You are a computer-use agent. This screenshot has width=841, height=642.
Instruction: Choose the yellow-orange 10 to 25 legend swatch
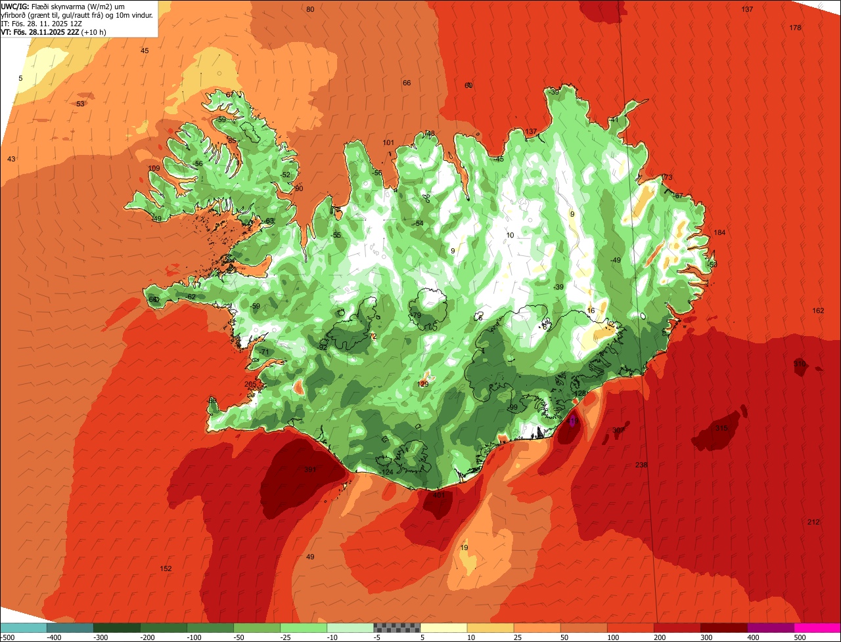pos(490,628)
